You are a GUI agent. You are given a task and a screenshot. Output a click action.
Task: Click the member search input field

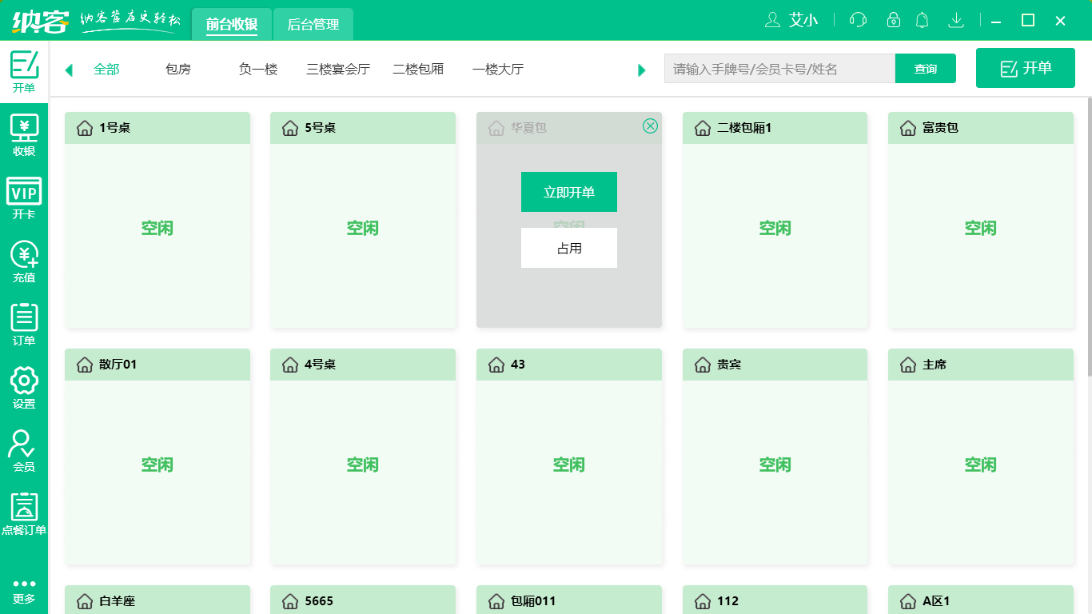coord(779,69)
